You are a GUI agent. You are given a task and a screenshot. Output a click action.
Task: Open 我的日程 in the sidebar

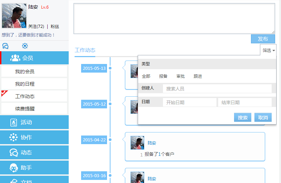[x=25, y=84]
